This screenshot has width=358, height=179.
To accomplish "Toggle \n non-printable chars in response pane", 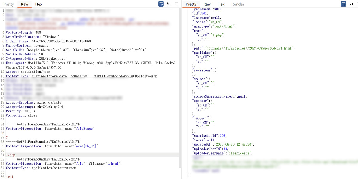I will (x=351, y=4).
